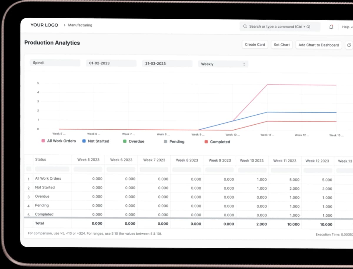Open the Weekly range dropdown
Image resolution: width=353 pixels, height=269 pixels.
pyautogui.click(x=223, y=64)
